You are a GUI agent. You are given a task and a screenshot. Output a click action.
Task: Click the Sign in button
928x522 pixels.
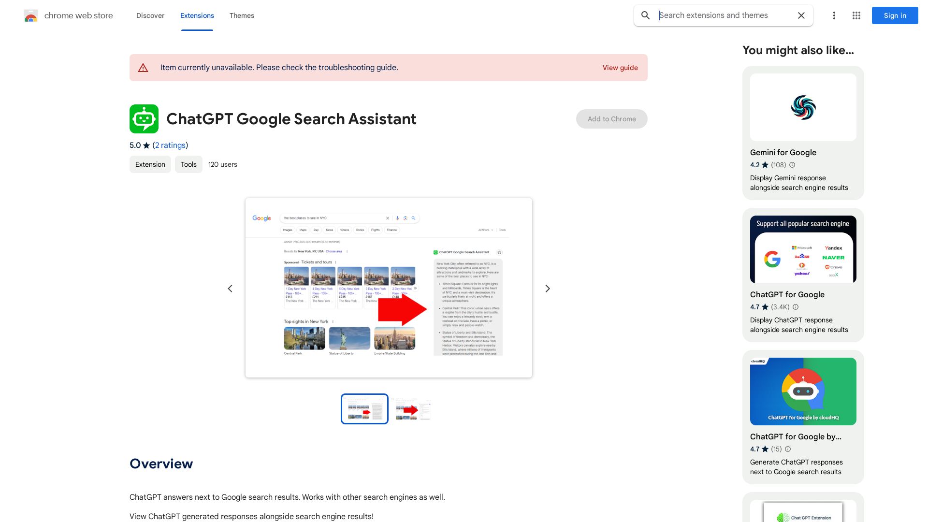click(895, 15)
